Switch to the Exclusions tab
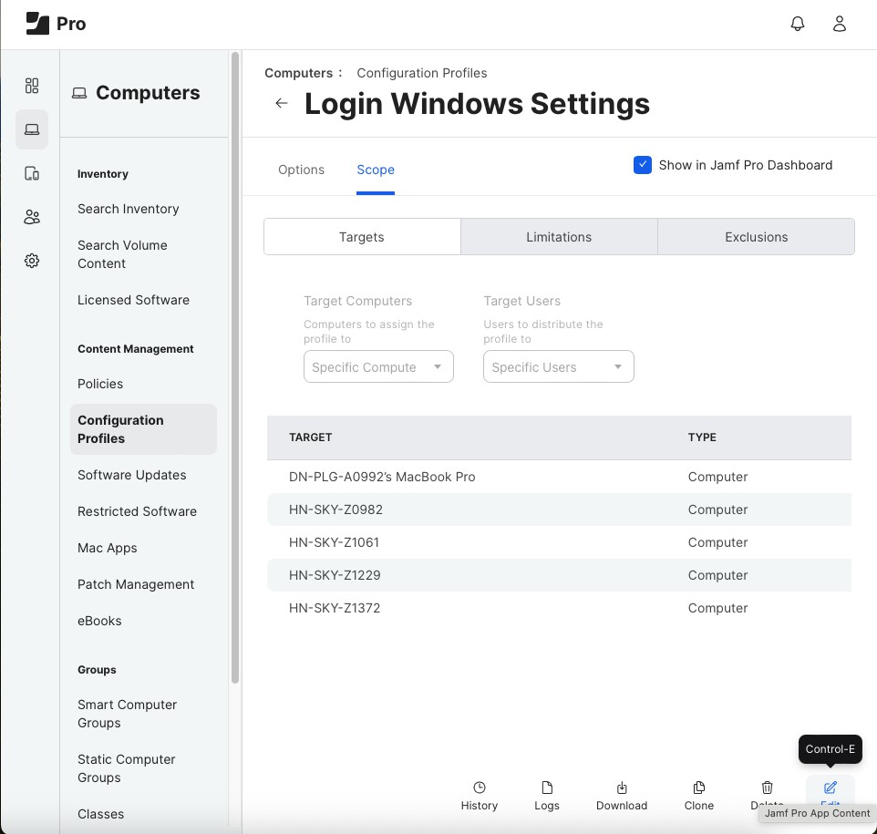 click(x=756, y=237)
